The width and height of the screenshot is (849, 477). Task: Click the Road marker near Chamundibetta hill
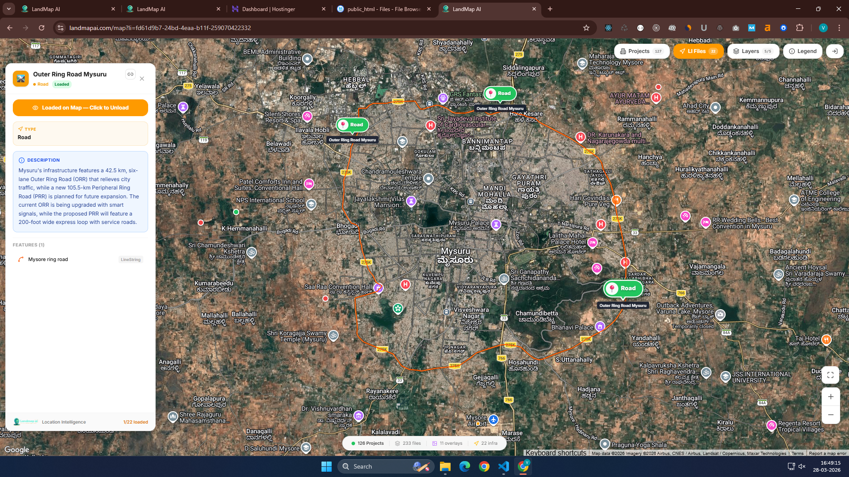click(623, 288)
